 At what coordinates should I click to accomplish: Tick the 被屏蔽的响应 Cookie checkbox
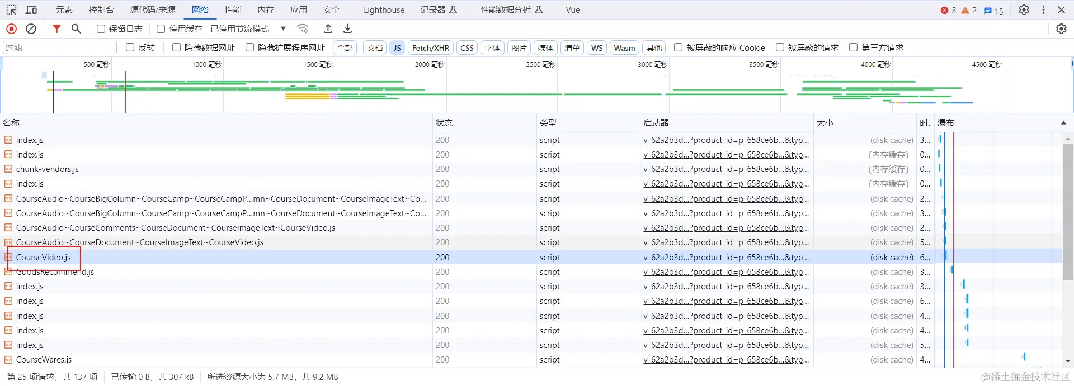point(678,47)
